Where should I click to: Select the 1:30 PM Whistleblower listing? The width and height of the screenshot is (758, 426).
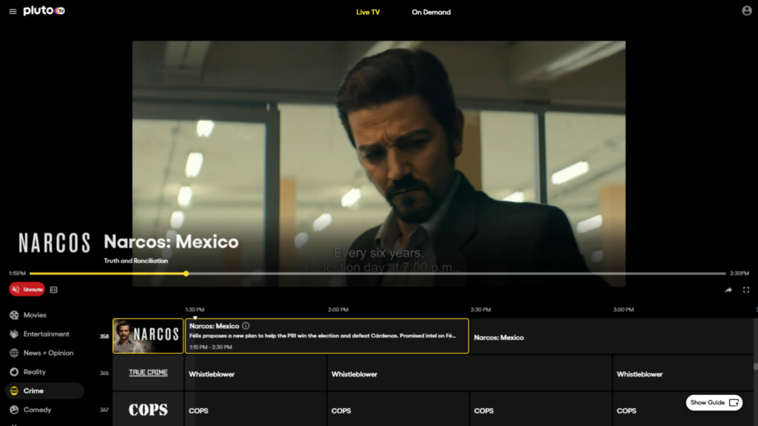point(255,373)
